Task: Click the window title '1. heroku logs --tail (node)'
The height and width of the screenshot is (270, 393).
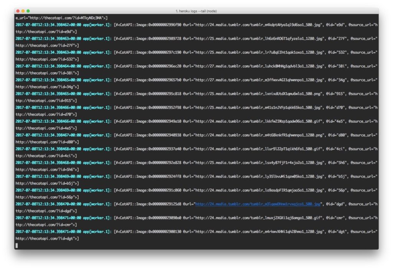Action: point(196,11)
